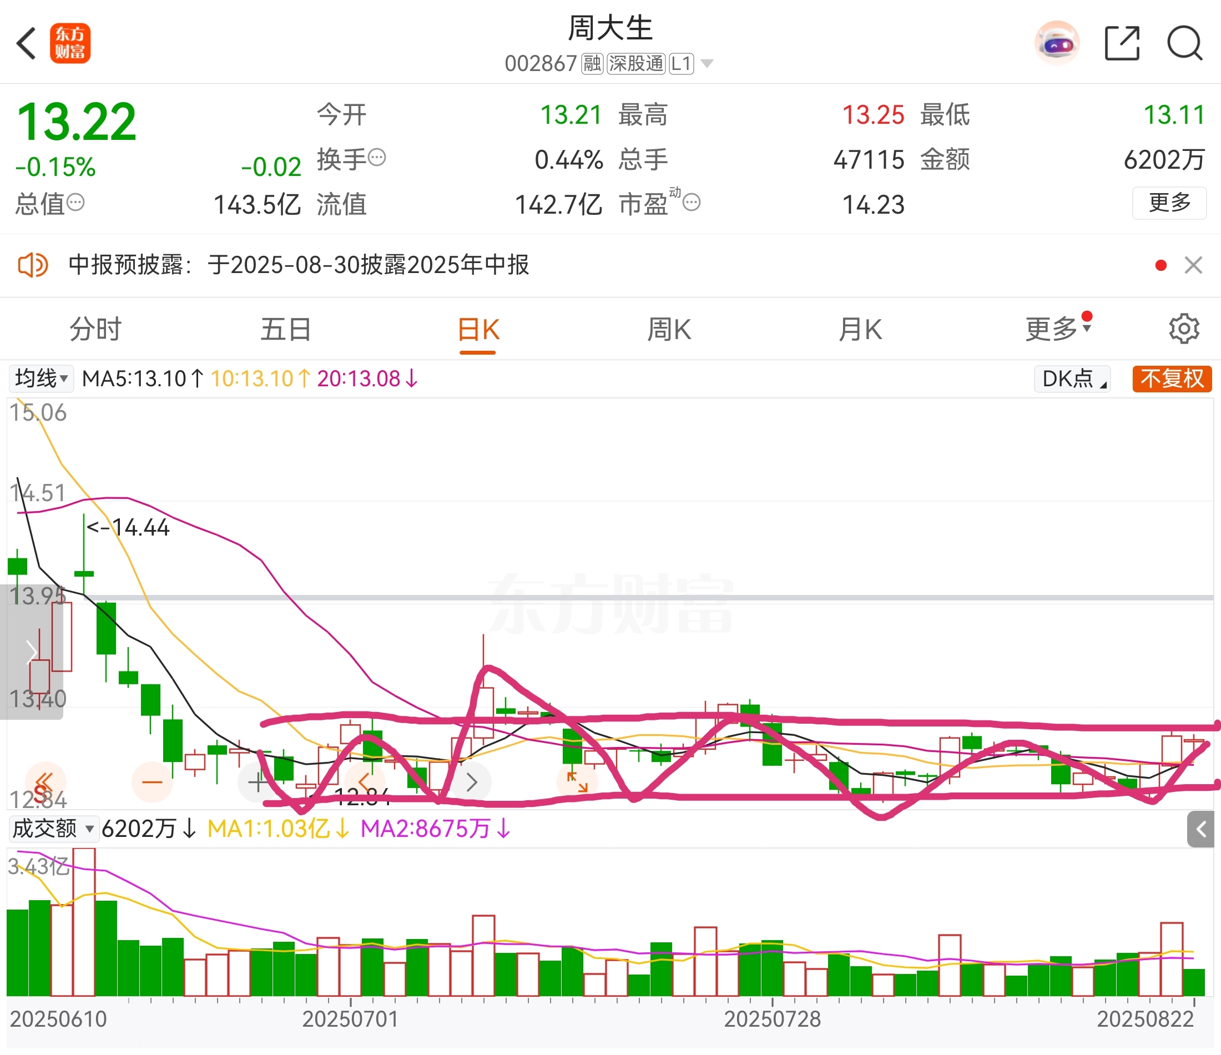Open stock code dropdown triangle
Image resolution: width=1221 pixels, height=1055 pixels.
pos(707,63)
